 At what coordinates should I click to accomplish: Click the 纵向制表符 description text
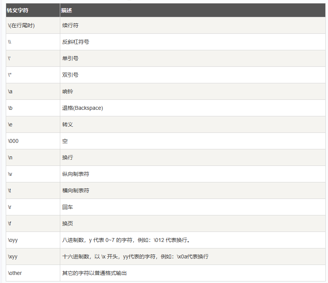pyautogui.click(x=76, y=174)
